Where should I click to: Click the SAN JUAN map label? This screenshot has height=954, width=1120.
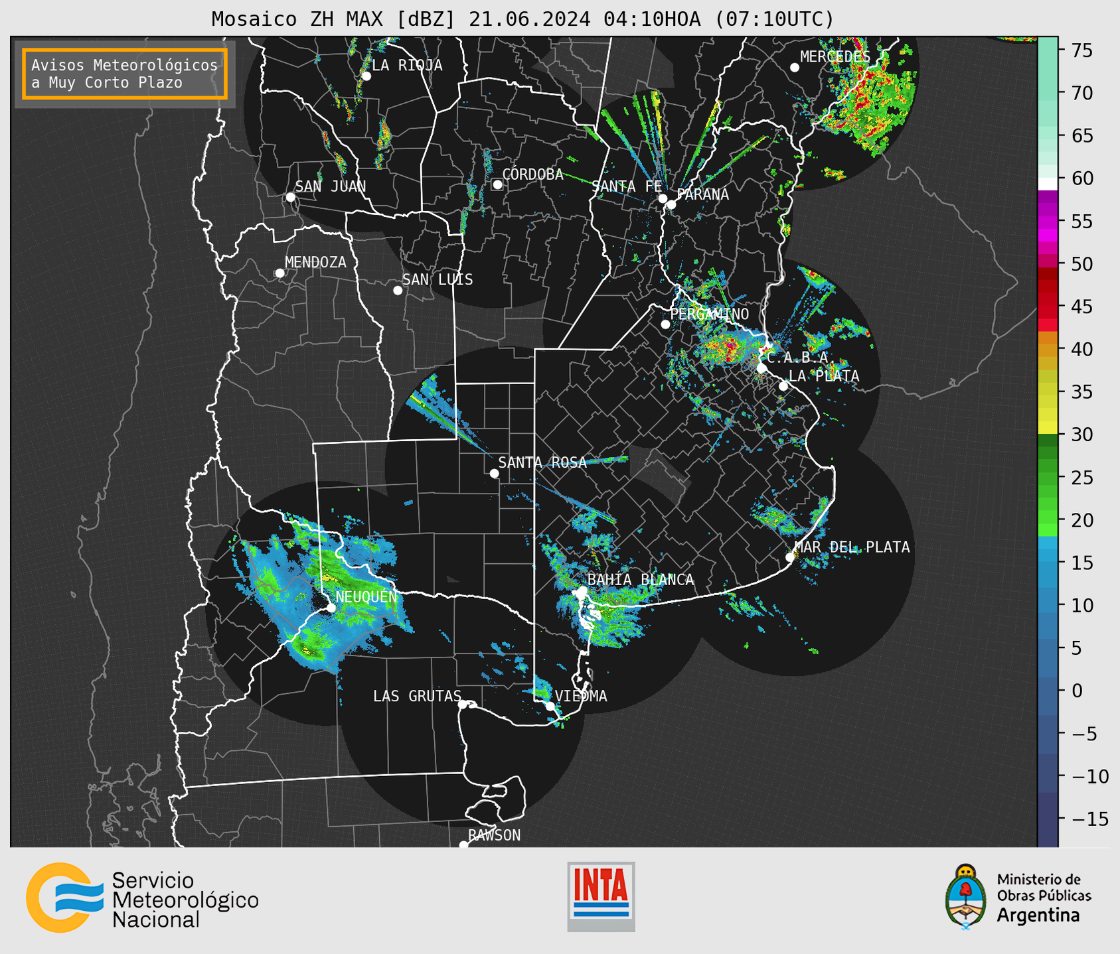[331, 186]
